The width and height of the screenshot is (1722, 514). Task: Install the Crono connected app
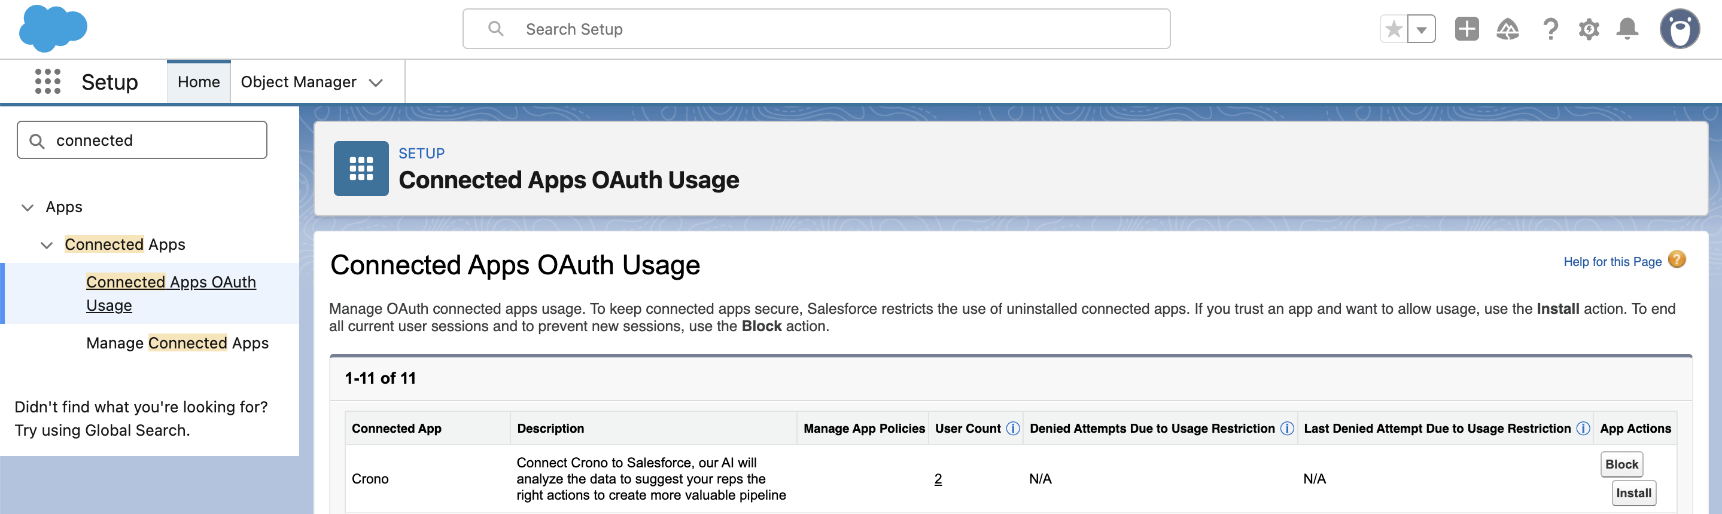pos(1634,493)
